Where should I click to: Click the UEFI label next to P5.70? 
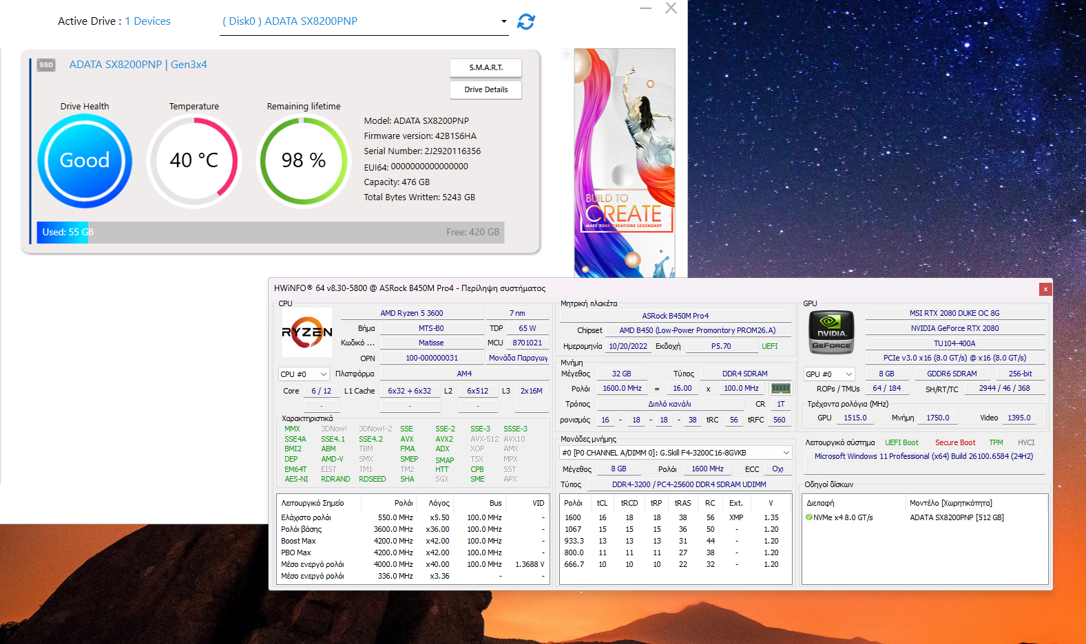[x=770, y=346]
